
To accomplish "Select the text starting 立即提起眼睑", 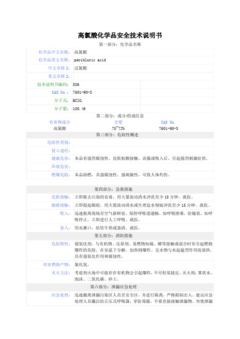I will pos(143,205).
